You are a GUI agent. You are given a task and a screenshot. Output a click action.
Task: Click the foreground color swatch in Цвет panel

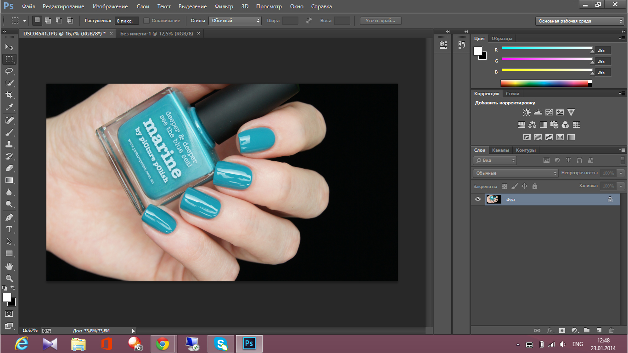point(478,51)
